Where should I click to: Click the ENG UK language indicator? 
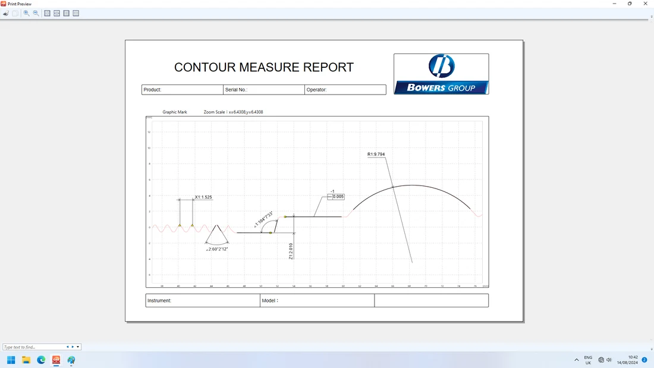point(588,360)
